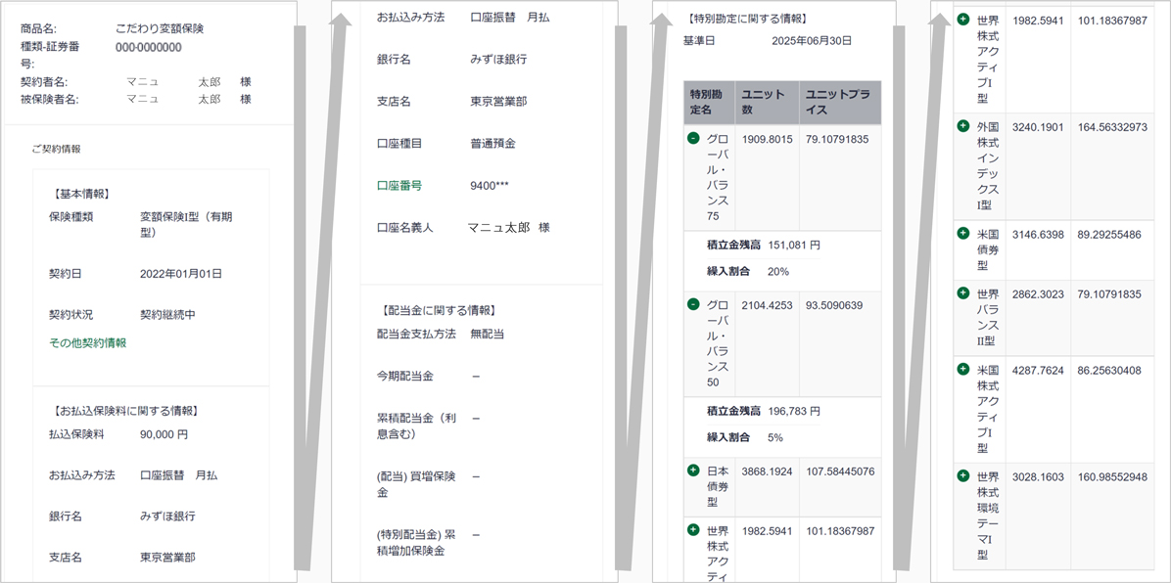
Task: Click the ユニットプライス column header
Action: 840,103
